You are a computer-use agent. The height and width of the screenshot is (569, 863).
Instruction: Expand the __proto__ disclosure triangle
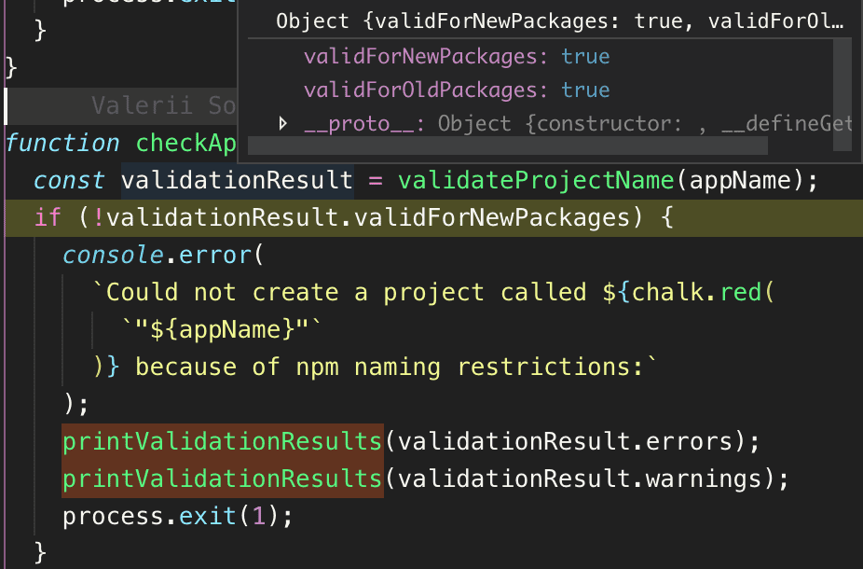point(284,123)
